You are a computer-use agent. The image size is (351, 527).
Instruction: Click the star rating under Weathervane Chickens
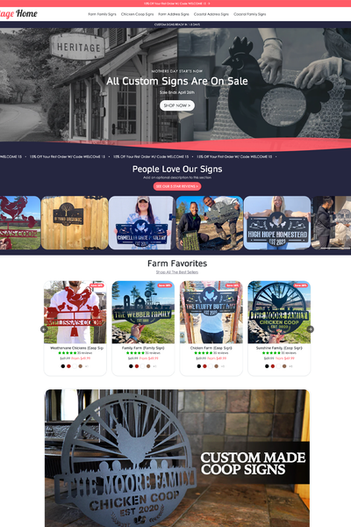[x=68, y=353]
